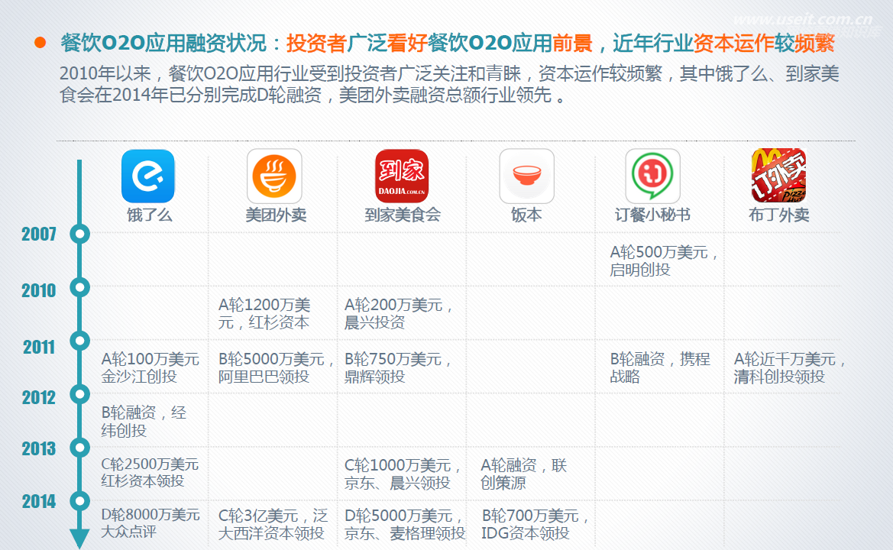This screenshot has width=893, height=550.
Task: Click the cell 'B轮700万美元，IDG资本领投'
Action: [x=535, y=524]
